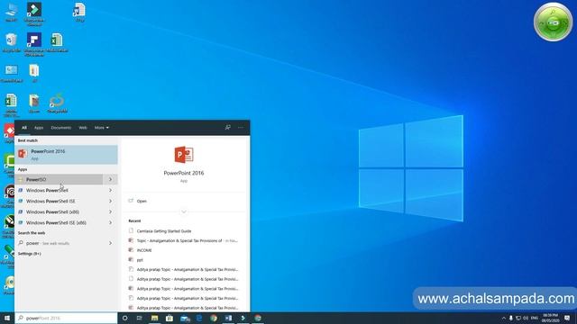This screenshot has width=577, height=324.
Task: Open Action Center notifications icon
Action: click(x=567, y=318)
